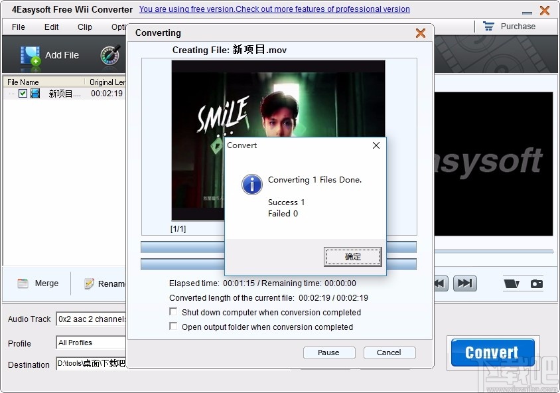Image resolution: width=560 pixels, height=393 pixels.
Task: Click the Add File label
Action: pos(62,55)
